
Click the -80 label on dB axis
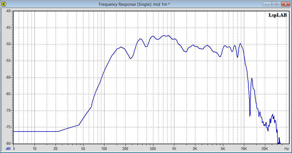coord(8,144)
